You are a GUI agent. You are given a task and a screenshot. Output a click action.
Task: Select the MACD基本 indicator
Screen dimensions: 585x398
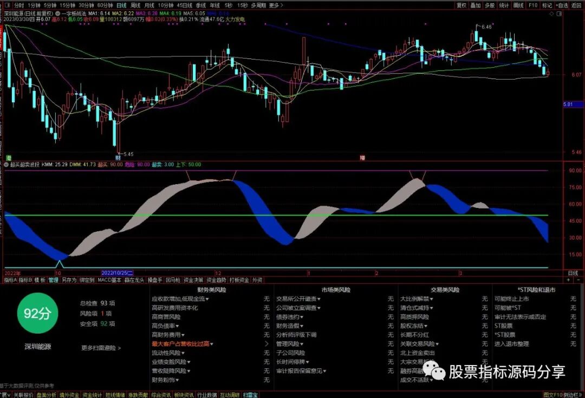109,280
